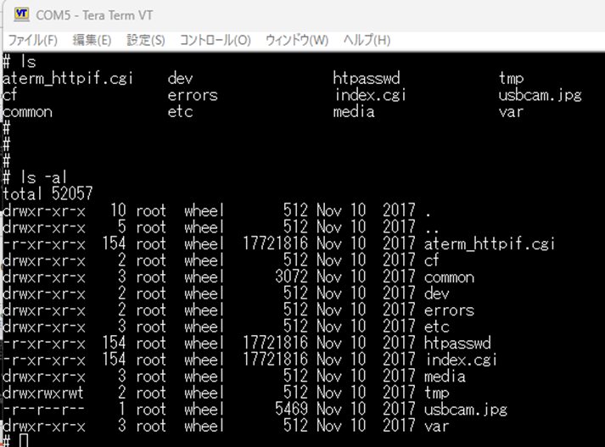Viewport: 605px width, 447px height.
Task: Click usbcam.jpg in the first ls output
Action: [540, 95]
